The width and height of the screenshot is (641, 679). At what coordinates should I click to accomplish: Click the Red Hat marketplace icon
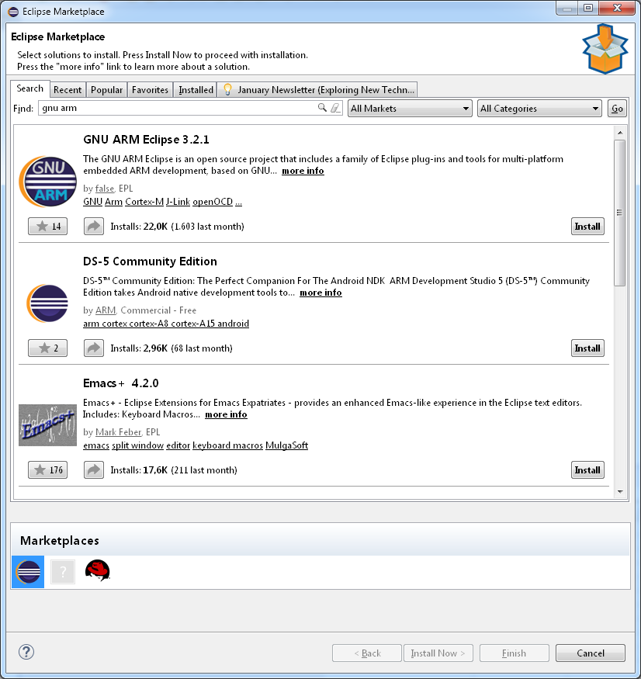[x=97, y=571]
